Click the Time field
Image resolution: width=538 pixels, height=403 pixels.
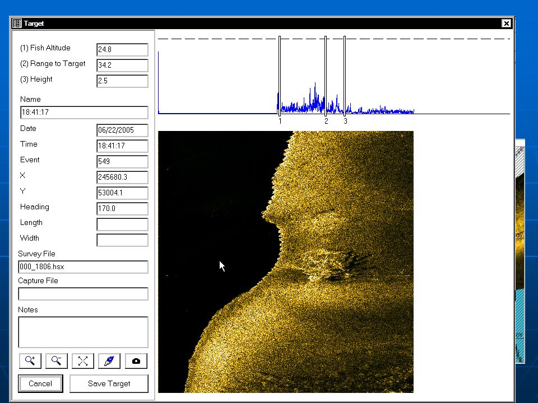point(123,146)
